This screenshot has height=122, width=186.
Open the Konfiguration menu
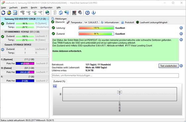pyautogui.click(x=46, y=8)
